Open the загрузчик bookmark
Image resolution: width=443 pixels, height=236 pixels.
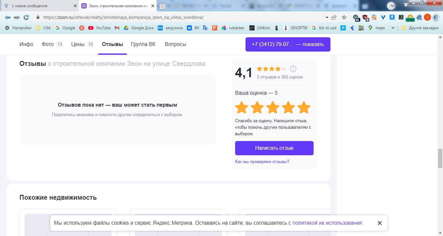pos(170,28)
